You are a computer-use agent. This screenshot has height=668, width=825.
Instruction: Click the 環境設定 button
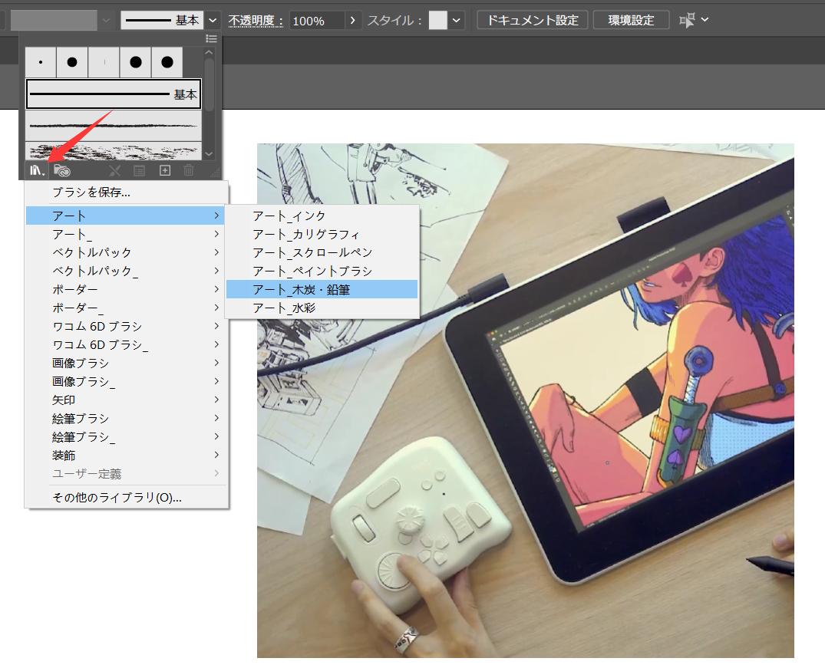pos(631,20)
